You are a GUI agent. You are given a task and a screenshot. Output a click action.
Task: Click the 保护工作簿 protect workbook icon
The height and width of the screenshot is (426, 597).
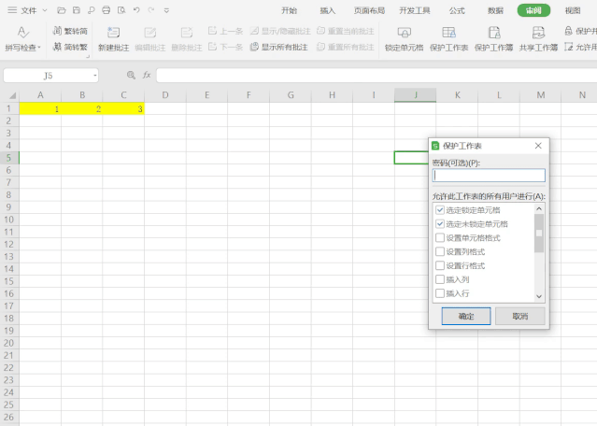pos(493,32)
